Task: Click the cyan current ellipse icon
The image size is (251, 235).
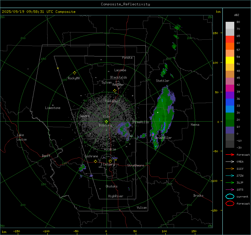Action: (230, 196)
